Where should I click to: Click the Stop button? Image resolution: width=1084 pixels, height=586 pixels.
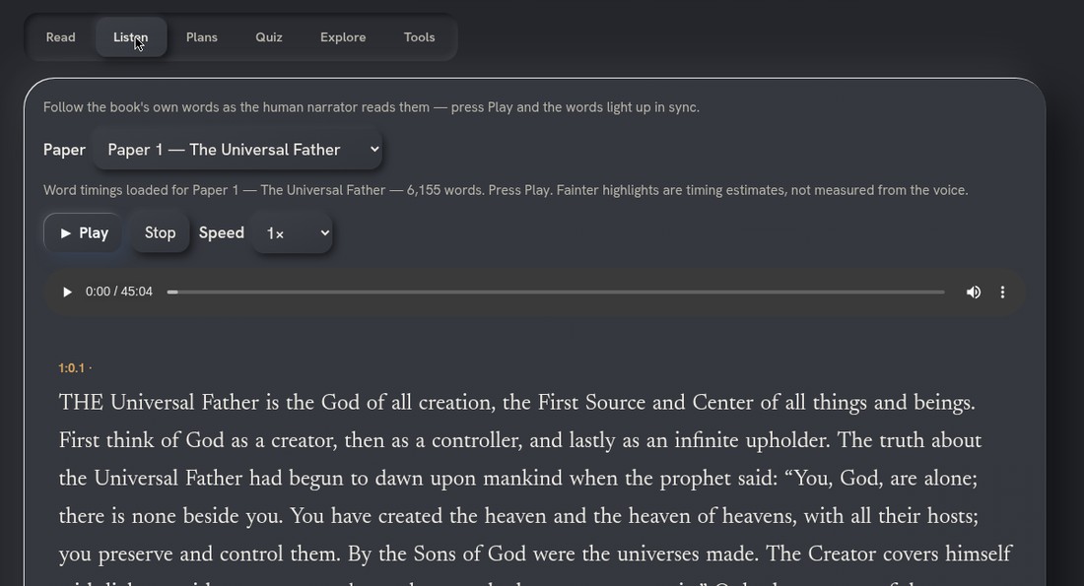point(160,232)
